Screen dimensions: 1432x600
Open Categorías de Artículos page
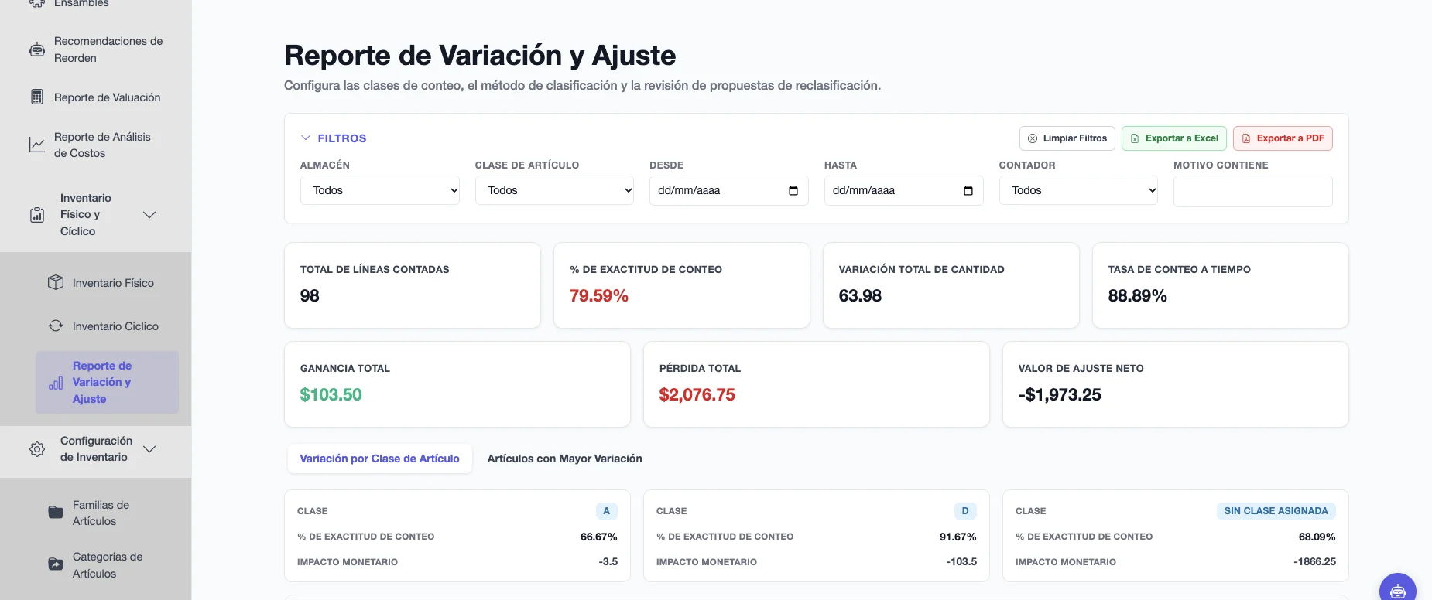(108, 565)
